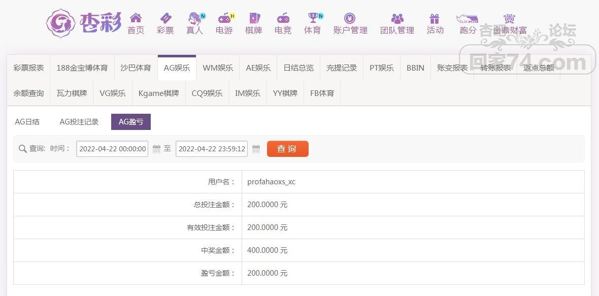Select the AG投注记录 sub-tab
The image size is (599, 296).
pos(79,122)
